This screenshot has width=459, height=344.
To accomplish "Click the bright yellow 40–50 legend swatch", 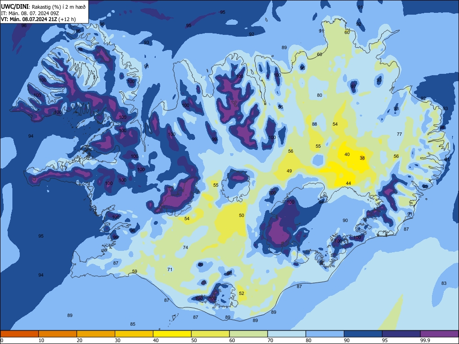I will click(172, 334).
